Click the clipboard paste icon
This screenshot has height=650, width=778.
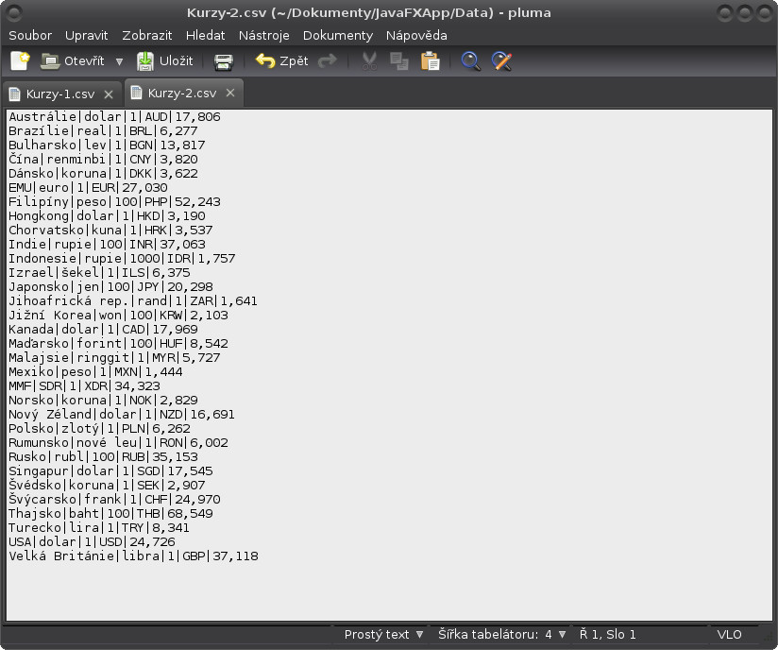pos(431,61)
